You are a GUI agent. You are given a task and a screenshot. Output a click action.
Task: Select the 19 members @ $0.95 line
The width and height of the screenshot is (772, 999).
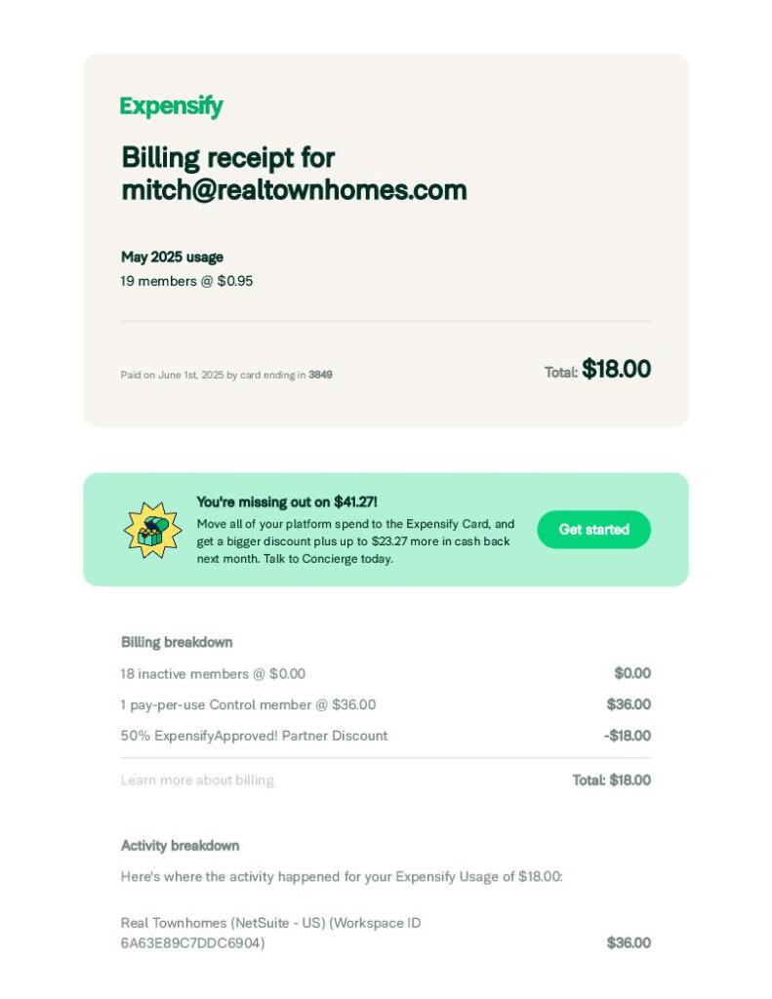pos(186,281)
